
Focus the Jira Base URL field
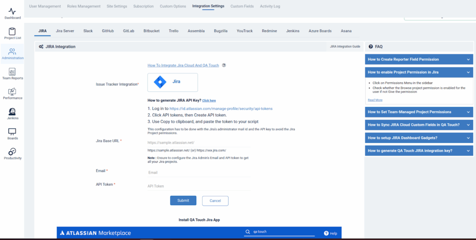click(199, 143)
